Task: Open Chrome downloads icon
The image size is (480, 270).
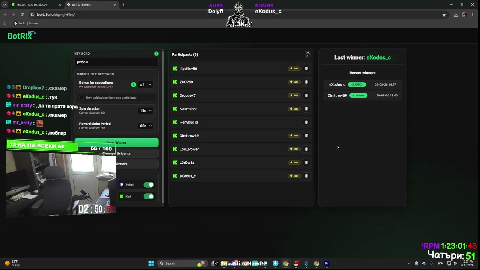Action: [x=456, y=15]
